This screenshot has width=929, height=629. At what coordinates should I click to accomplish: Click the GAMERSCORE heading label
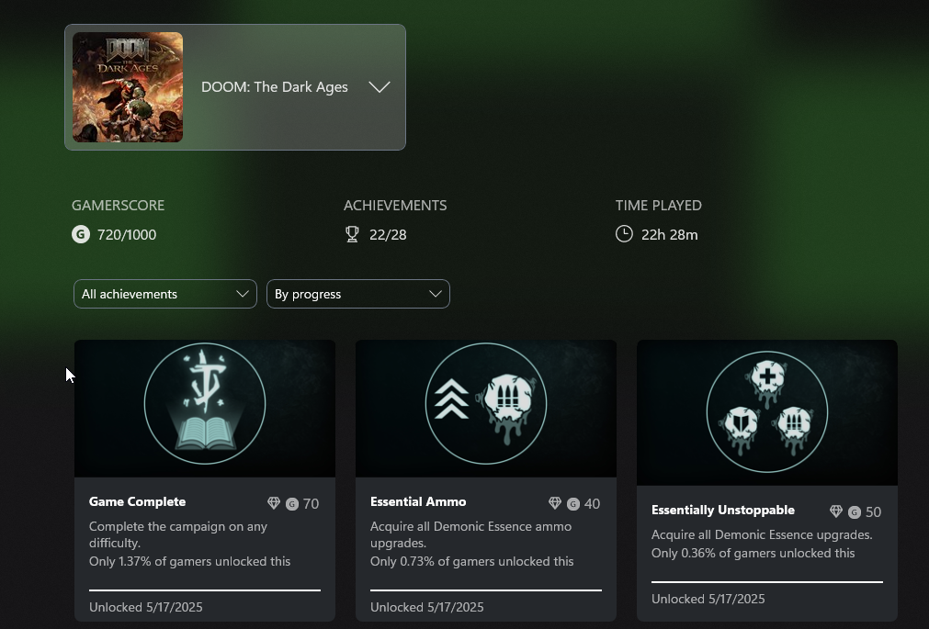pyautogui.click(x=118, y=206)
